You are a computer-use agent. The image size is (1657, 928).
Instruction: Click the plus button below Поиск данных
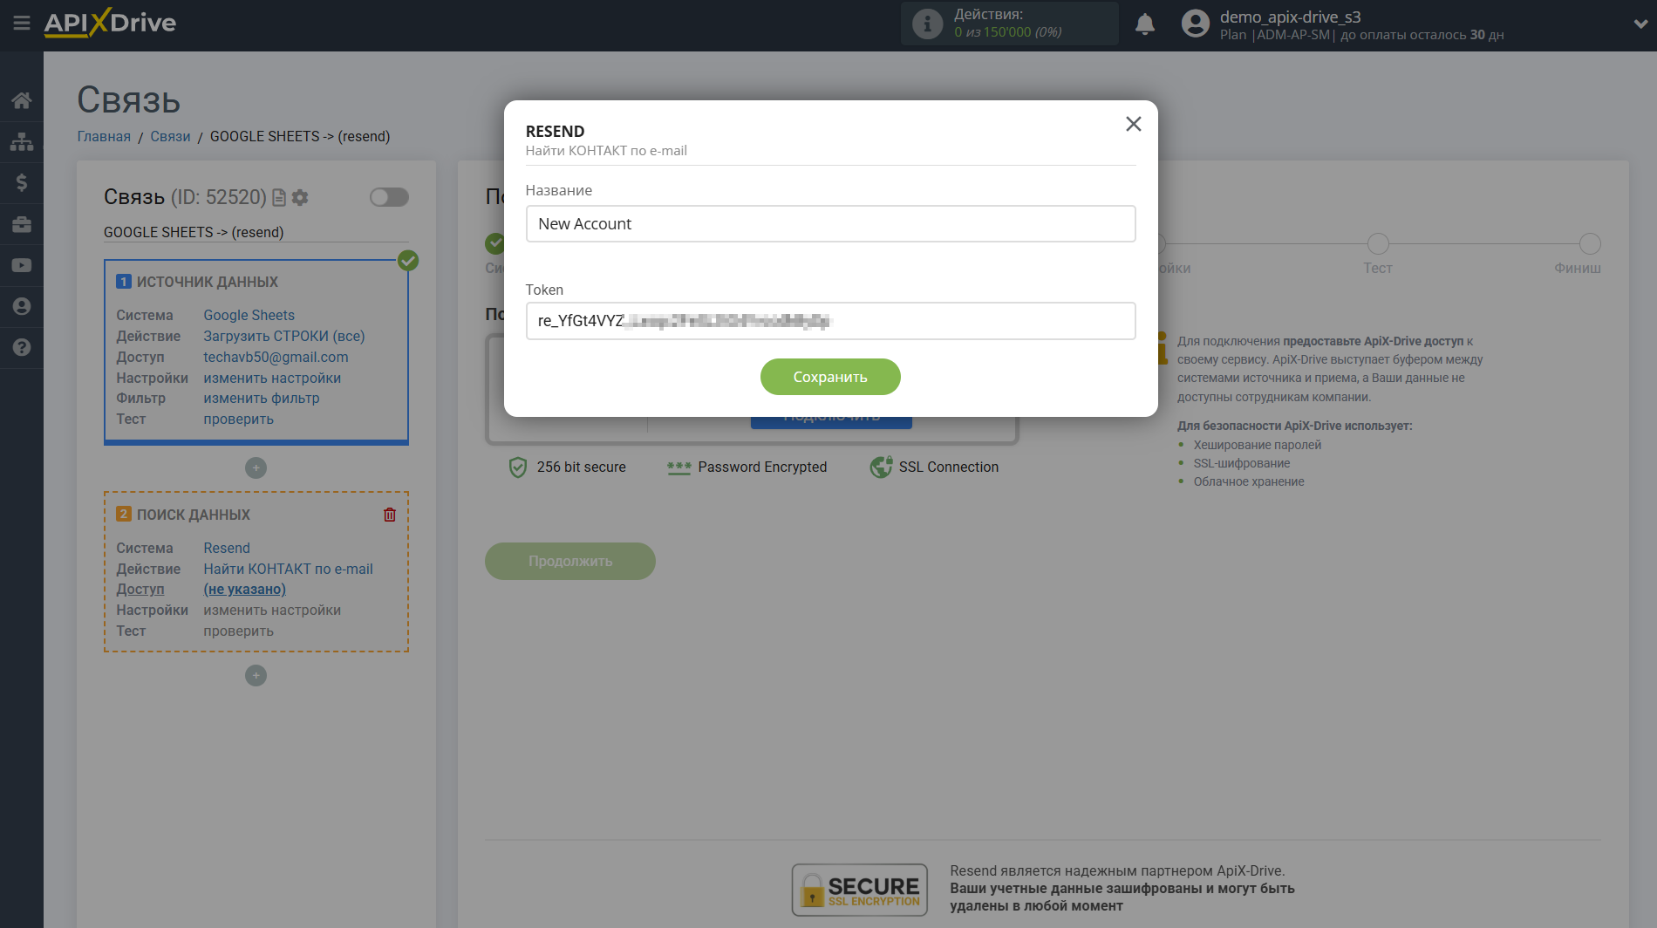(x=256, y=676)
